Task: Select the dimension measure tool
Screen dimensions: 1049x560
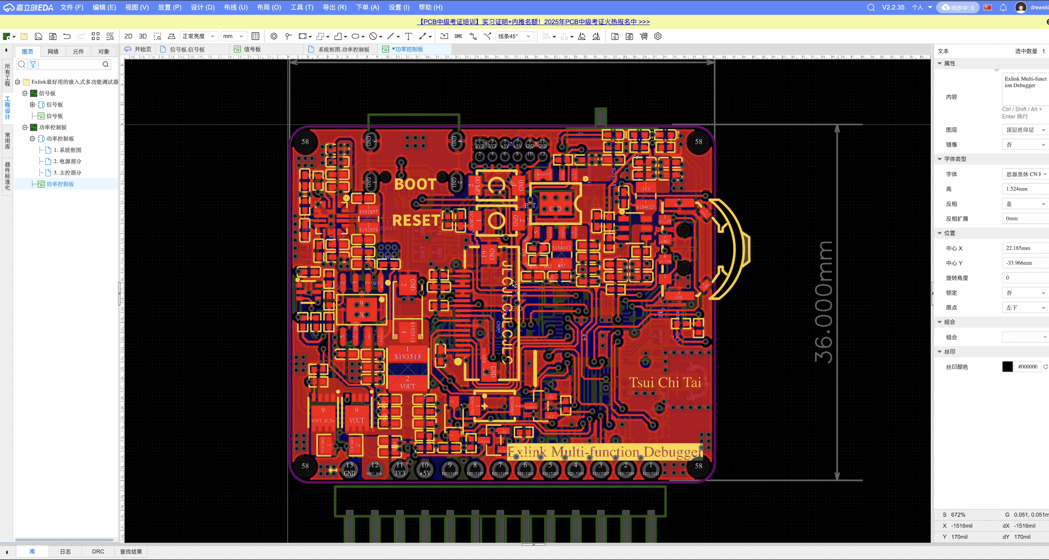Action: pyautogui.click(x=422, y=36)
